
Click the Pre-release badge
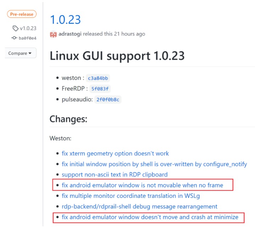pyautogui.click(x=22, y=14)
